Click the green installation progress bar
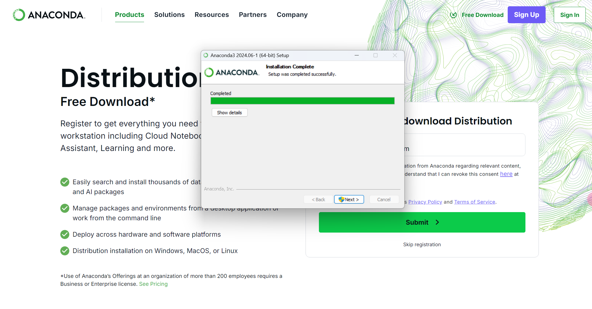The height and width of the screenshot is (309, 592). tap(302, 101)
